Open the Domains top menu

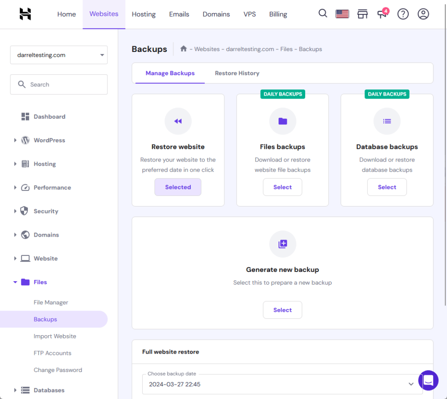point(216,14)
